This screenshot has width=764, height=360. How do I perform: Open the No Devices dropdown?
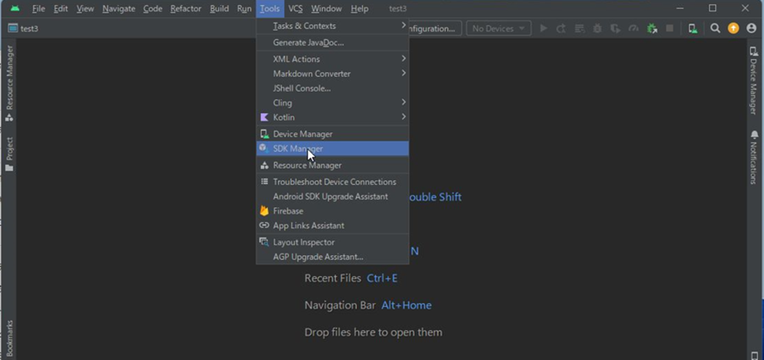[x=497, y=28]
